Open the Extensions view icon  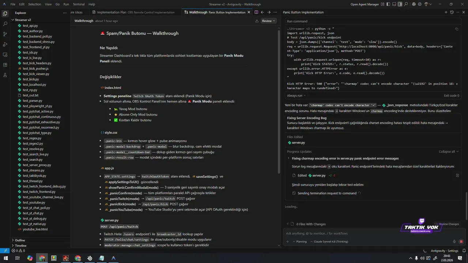tap(5, 65)
